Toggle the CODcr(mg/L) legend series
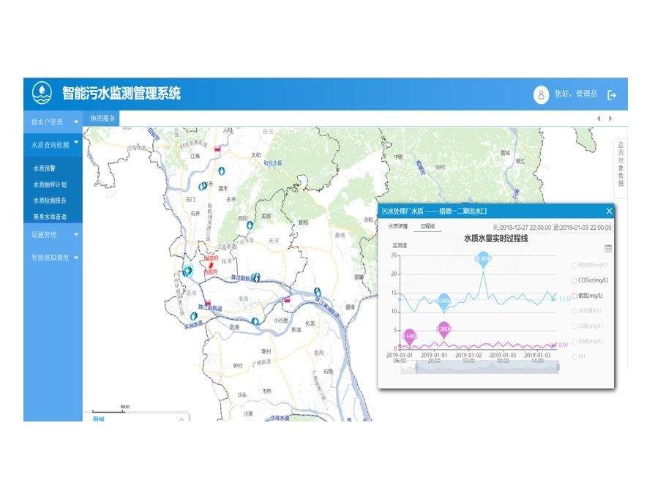The width and height of the screenshot is (655, 491). pos(591,280)
